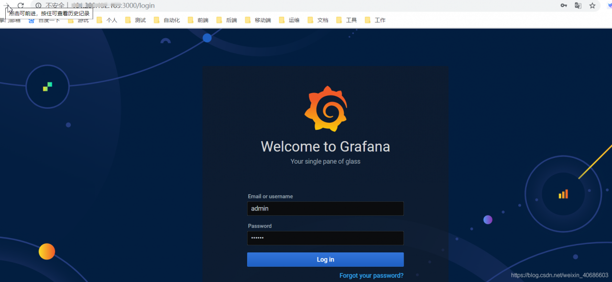Click the Grafana logo
This screenshot has width=612, height=282.
pos(326,109)
